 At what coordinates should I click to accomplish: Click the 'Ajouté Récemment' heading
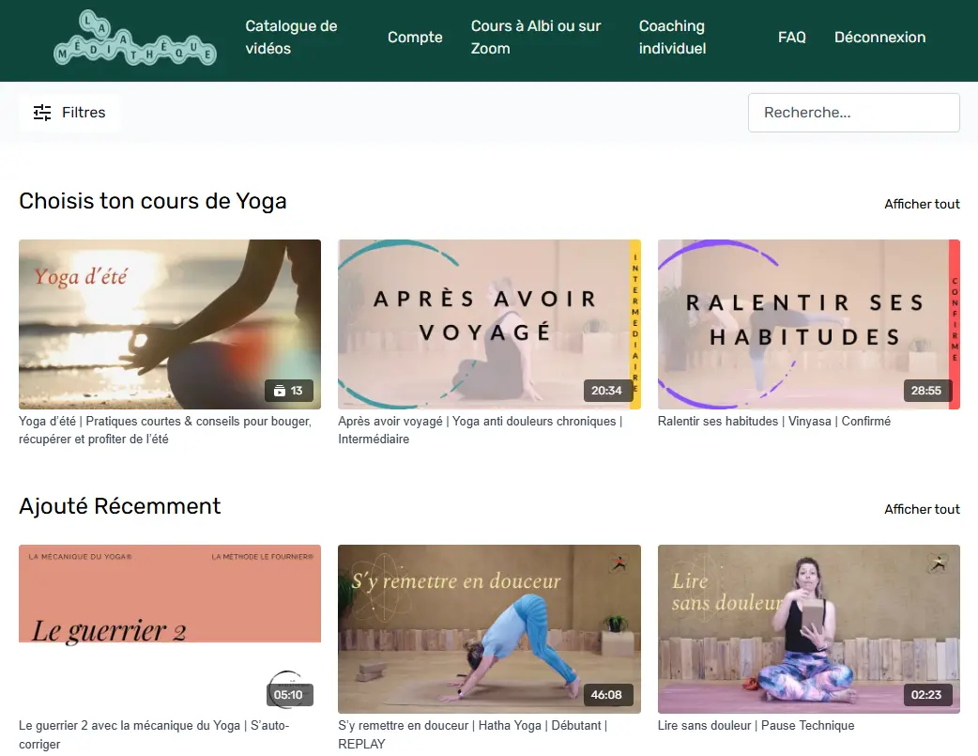(120, 505)
